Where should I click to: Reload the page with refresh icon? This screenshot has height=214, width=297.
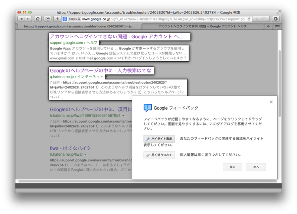249,19
